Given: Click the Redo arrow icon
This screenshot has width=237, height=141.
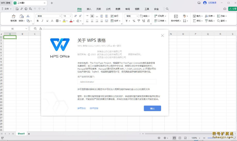Looking at the screenshot, I should (40, 9).
